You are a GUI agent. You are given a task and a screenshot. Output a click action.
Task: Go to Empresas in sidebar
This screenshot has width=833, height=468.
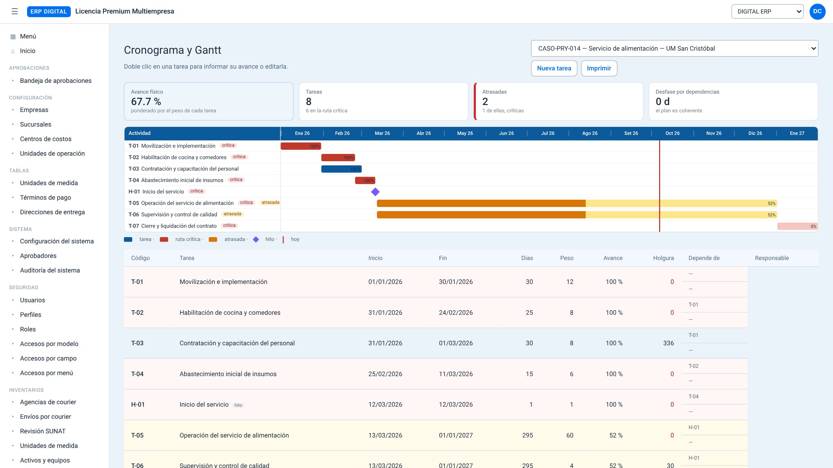tap(34, 110)
